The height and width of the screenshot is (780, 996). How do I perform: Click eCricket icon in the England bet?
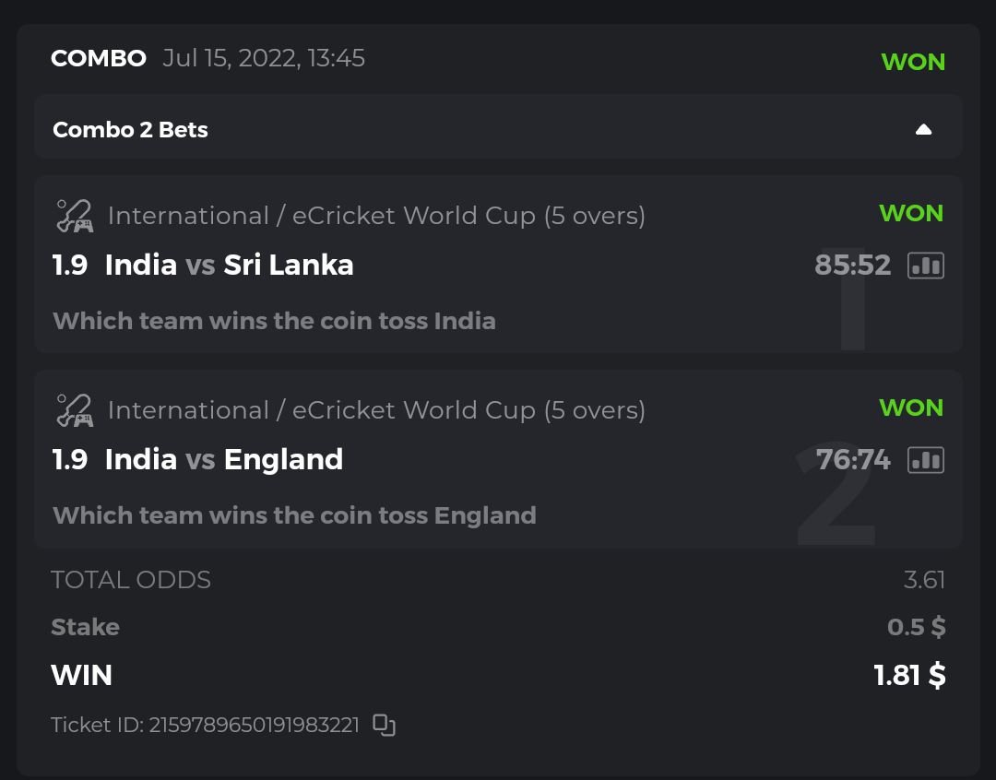(x=75, y=409)
